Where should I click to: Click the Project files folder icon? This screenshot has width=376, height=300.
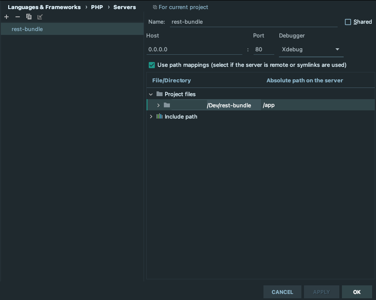[x=160, y=94]
